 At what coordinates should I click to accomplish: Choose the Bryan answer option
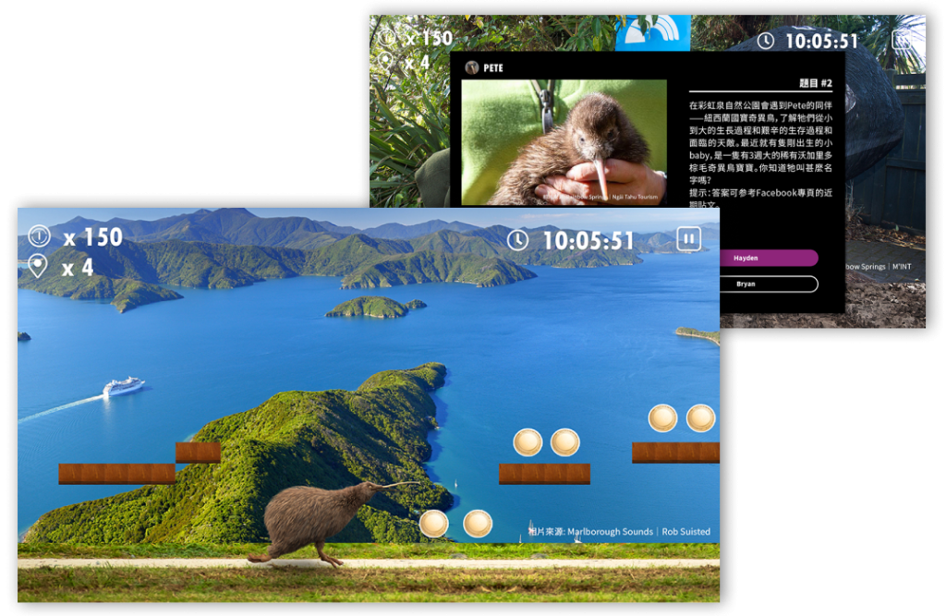746,284
